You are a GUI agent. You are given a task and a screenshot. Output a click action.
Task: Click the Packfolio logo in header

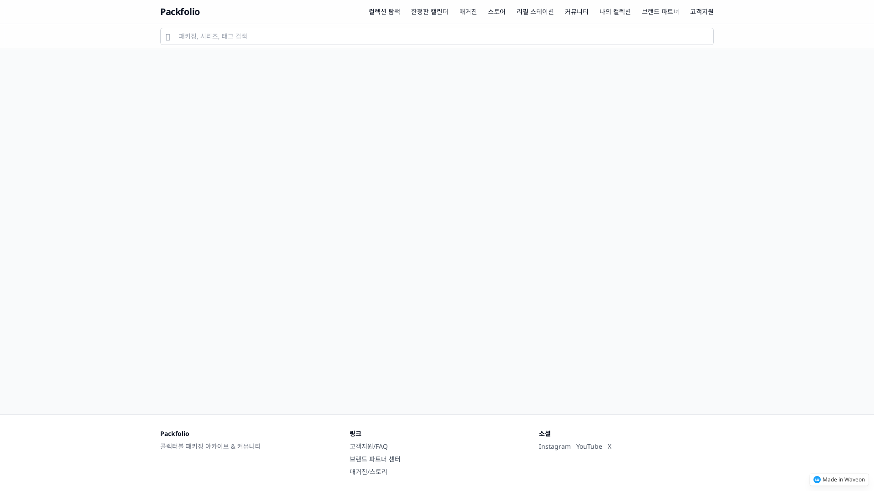180,12
